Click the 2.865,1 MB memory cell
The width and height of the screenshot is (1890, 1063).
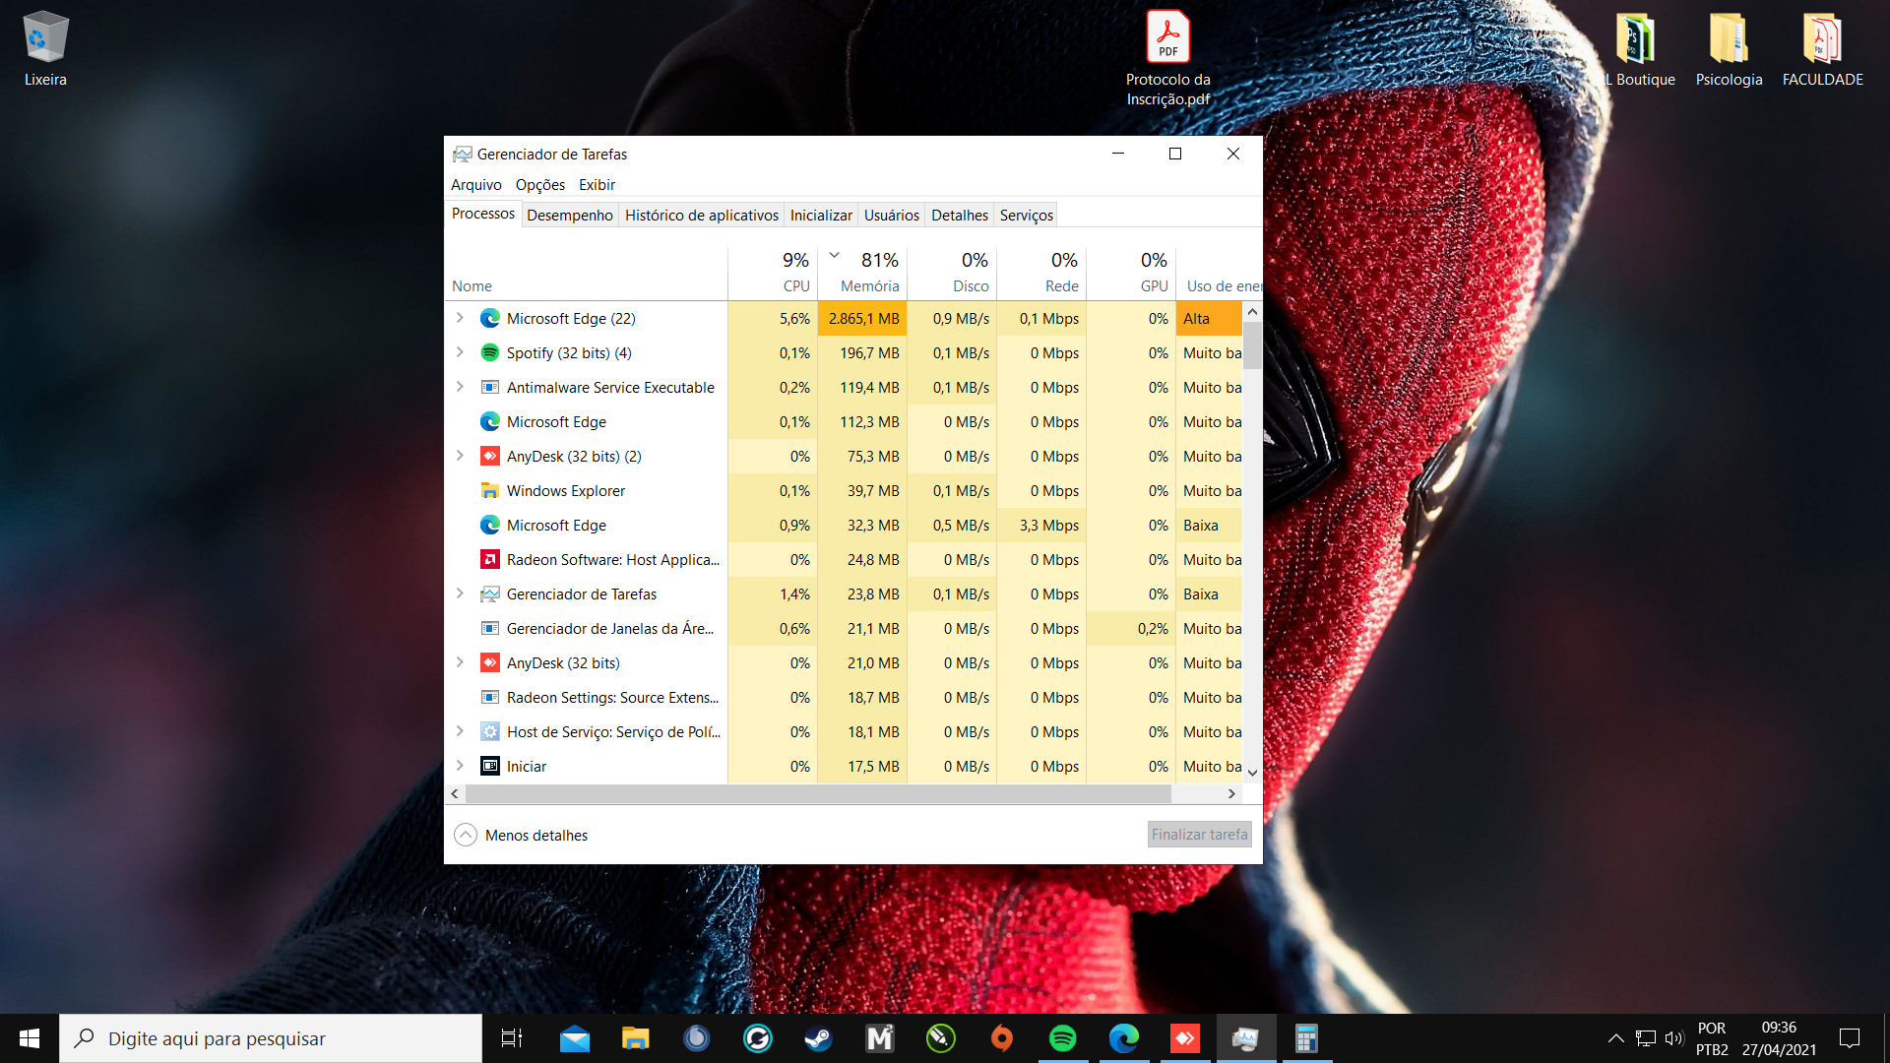tap(862, 318)
